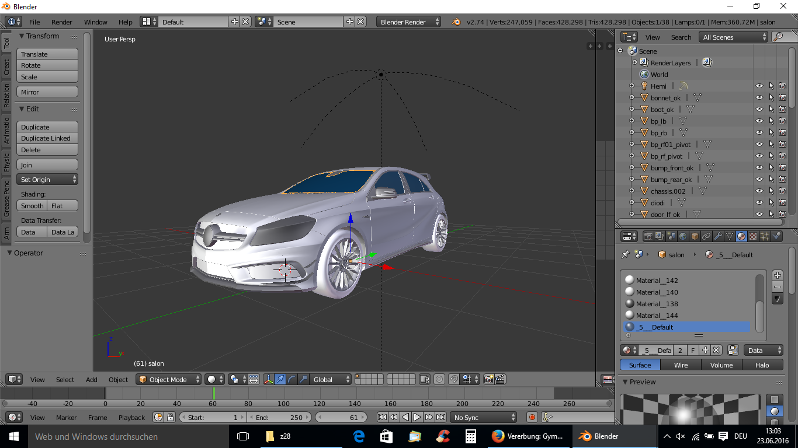Play animation in reverse in the timeline

coord(405,417)
